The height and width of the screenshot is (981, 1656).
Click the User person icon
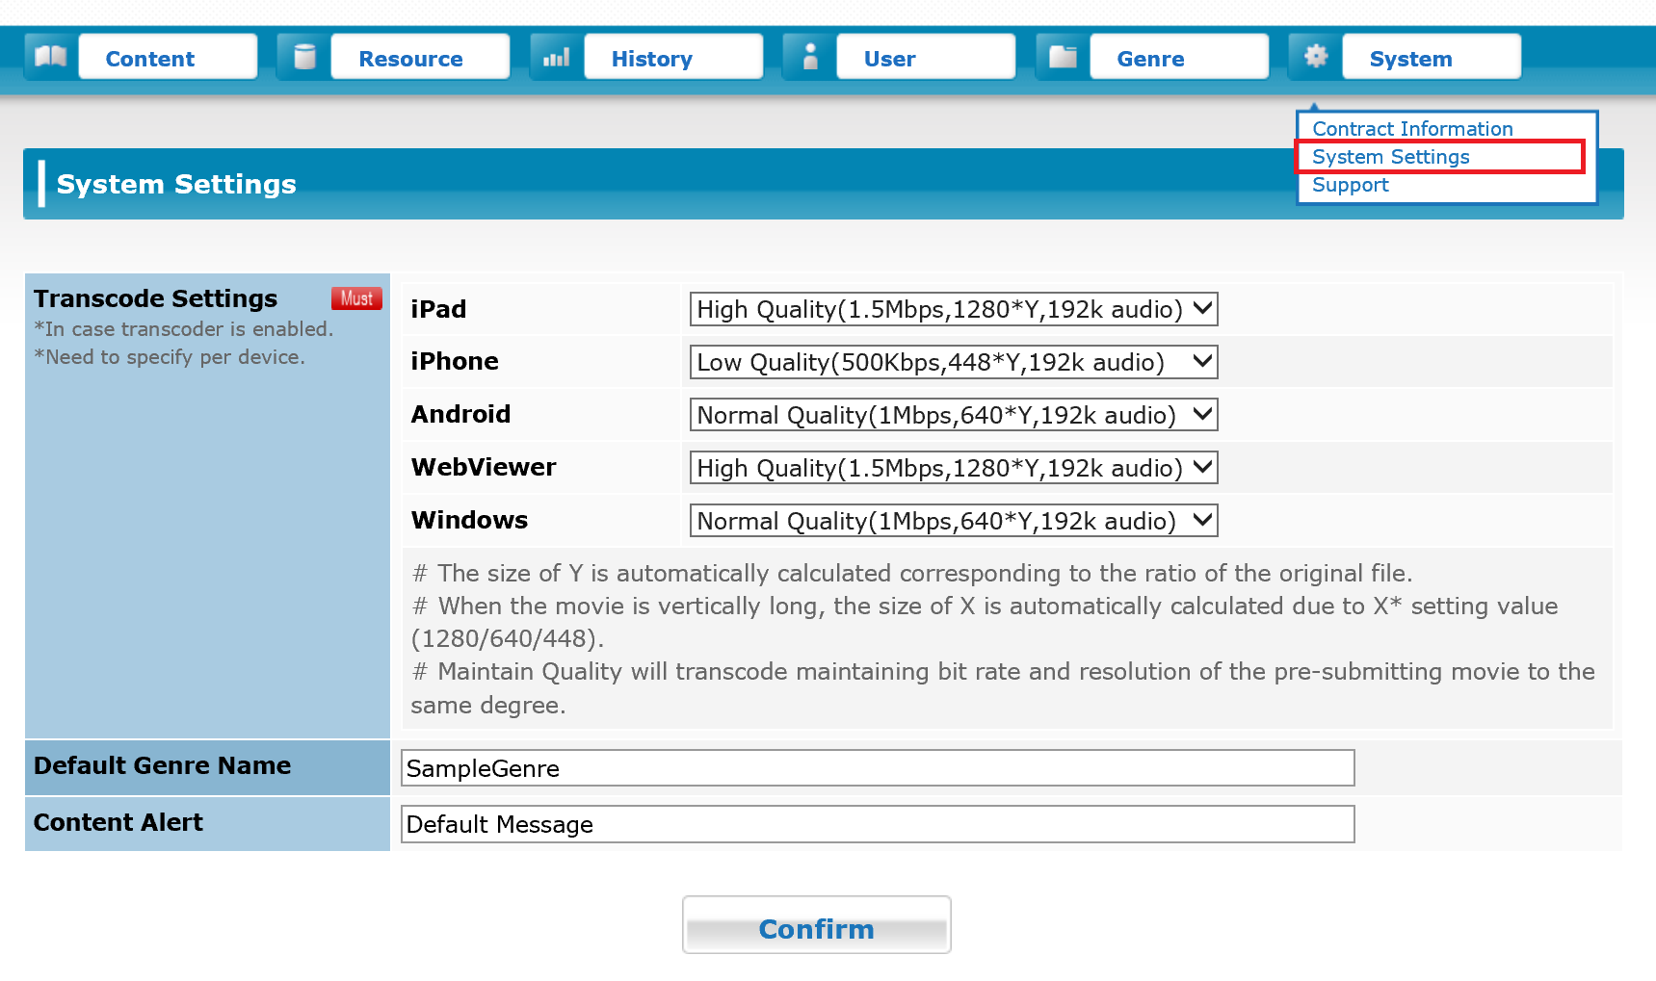click(x=809, y=57)
